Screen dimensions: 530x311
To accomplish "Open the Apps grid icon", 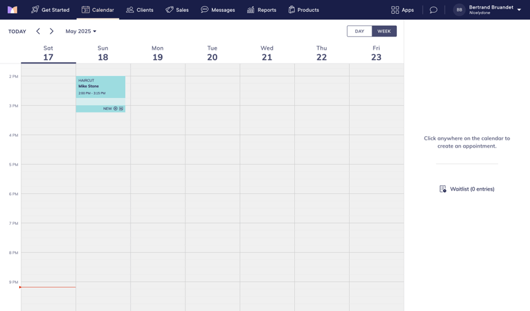I will coord(395,10).
